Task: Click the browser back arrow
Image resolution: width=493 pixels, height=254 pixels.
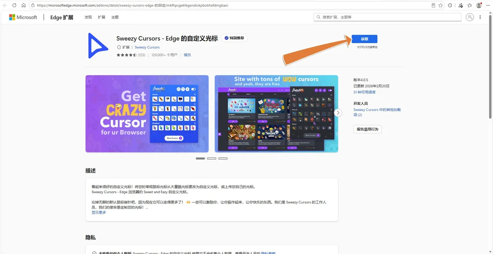Action: pos(5,5)
